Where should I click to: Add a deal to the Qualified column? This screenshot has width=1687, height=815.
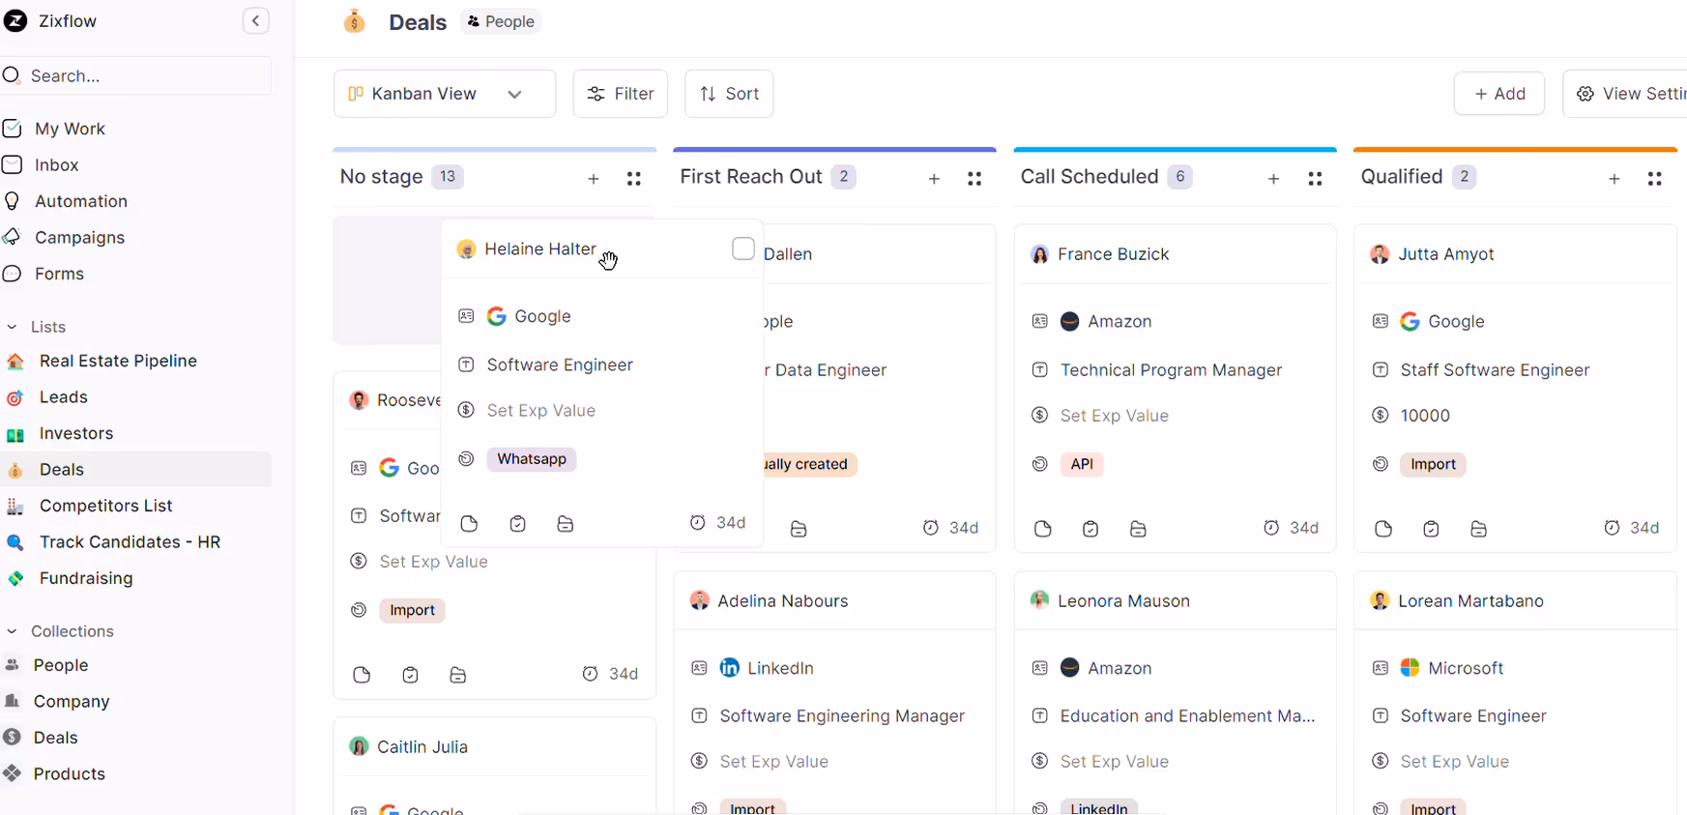(x=1614, y=179)
